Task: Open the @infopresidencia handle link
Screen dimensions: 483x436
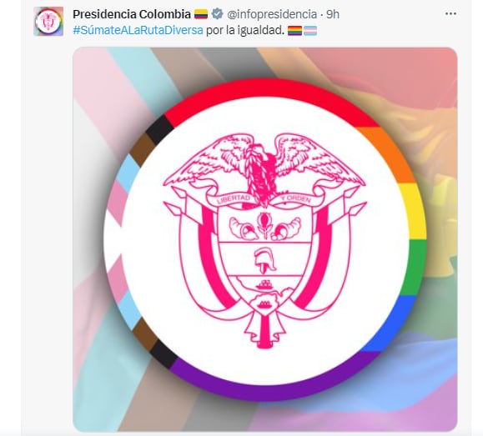Action: click(272, 14)
